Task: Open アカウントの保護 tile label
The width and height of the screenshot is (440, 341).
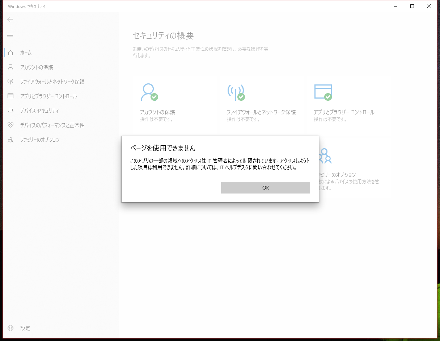Action: pos(157,112)
